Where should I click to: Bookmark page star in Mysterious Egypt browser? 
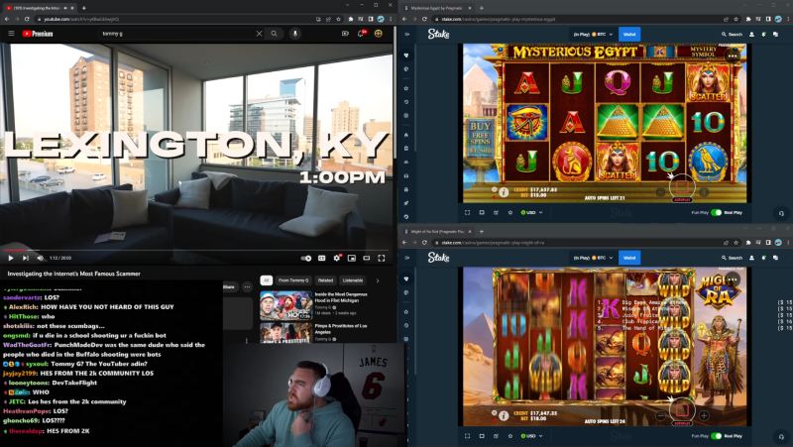736,19
